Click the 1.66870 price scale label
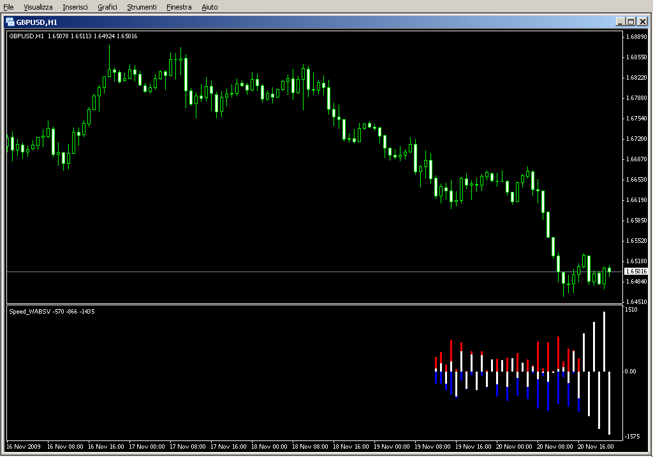 [x=637, y=159]
